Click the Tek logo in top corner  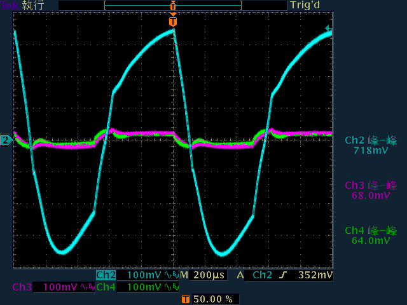point(10,5)
